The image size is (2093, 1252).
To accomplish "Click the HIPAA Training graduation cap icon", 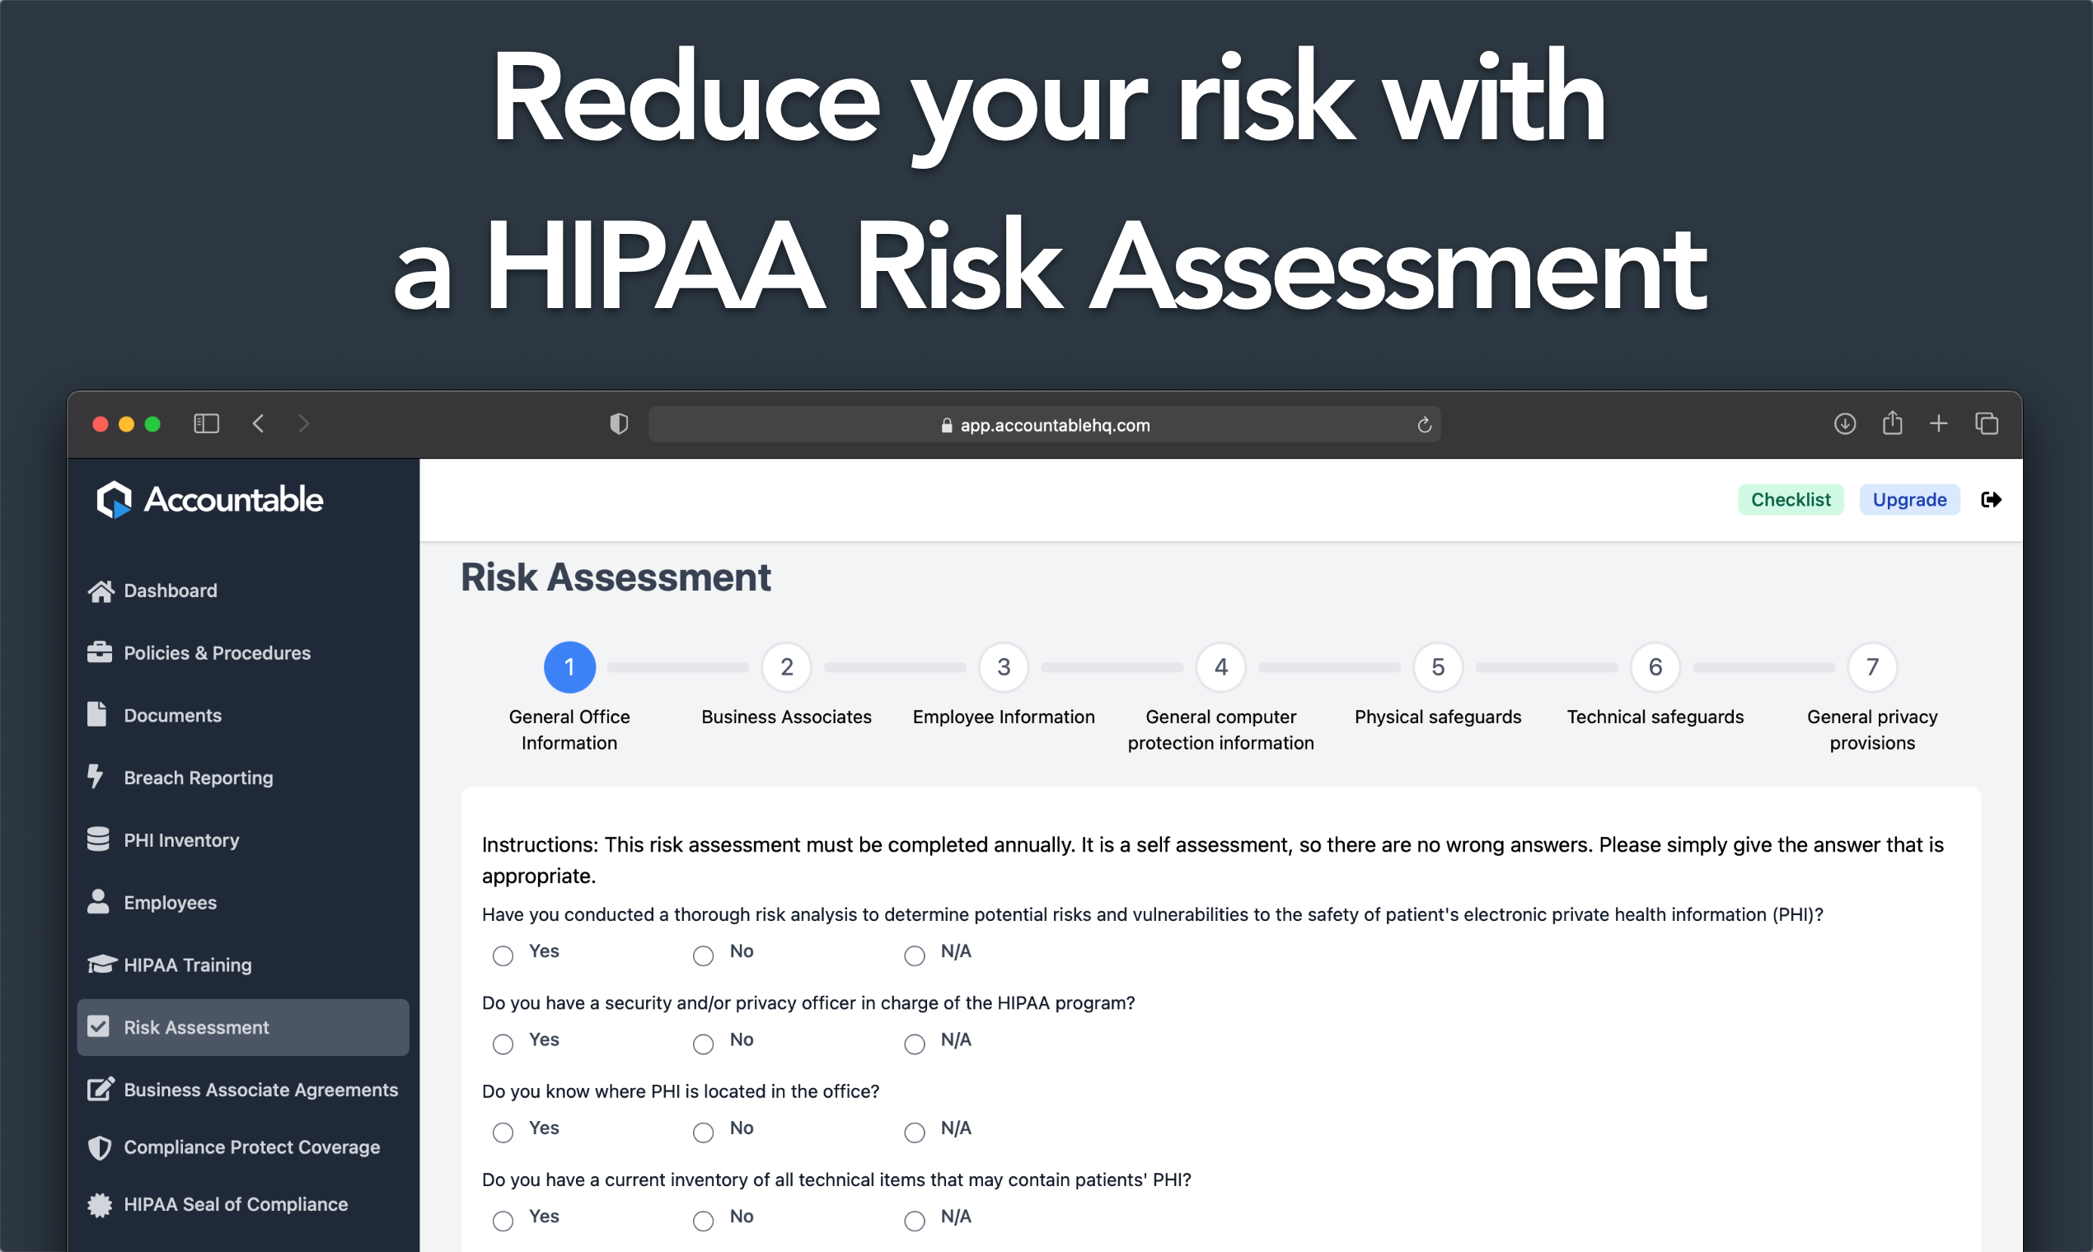I will pyautogui.click(x=101, y=964).
